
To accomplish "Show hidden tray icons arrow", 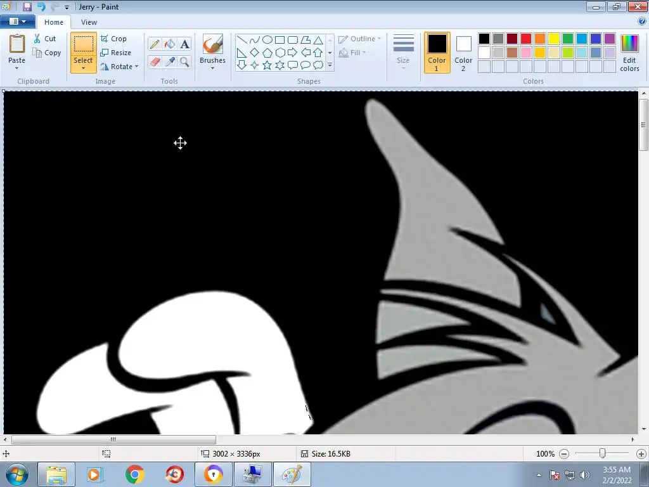I will [539, 475].
